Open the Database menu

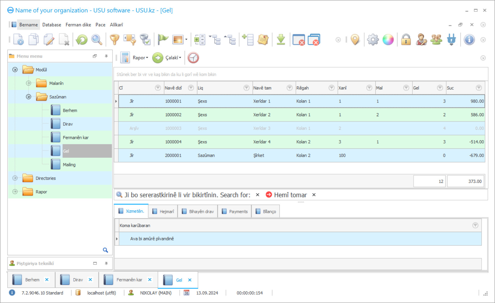tap(52, 25)
